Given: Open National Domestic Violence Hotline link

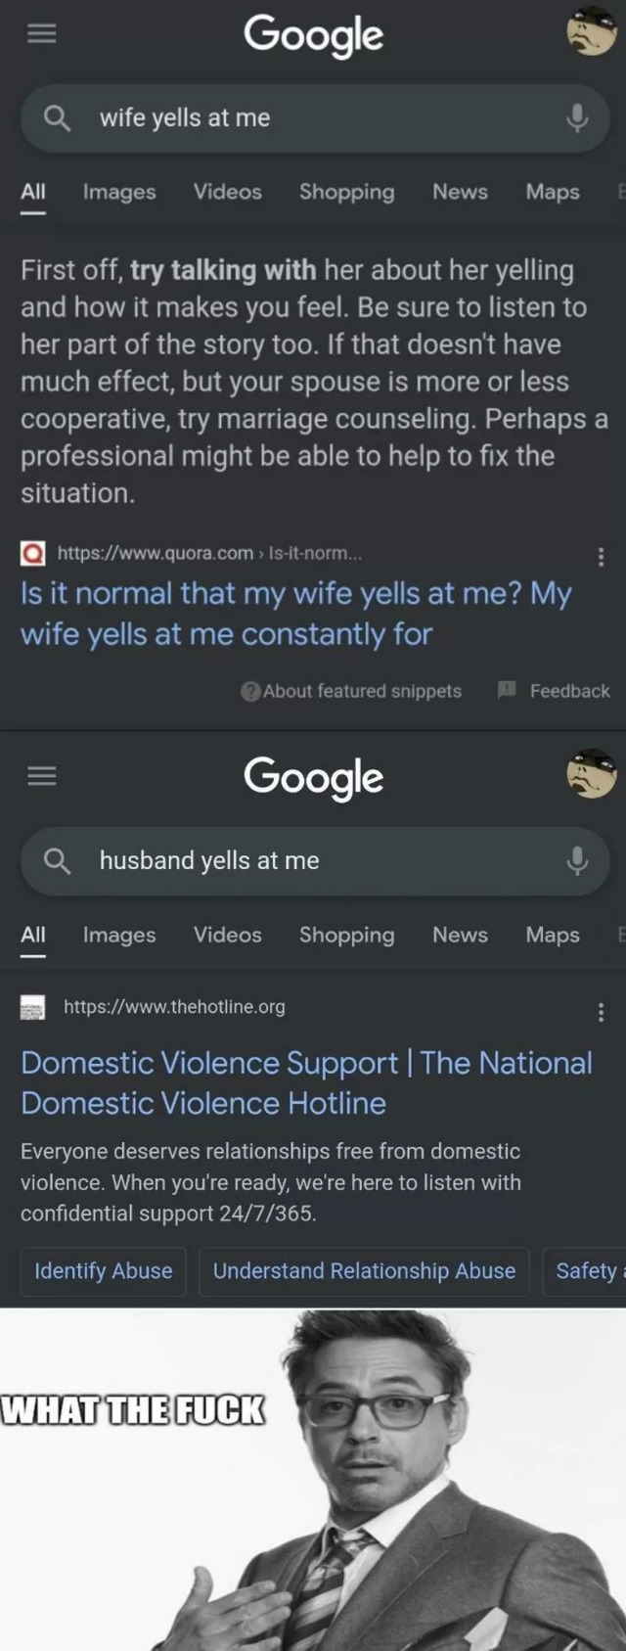Looking at the screenshot, I should [306, 1082].
